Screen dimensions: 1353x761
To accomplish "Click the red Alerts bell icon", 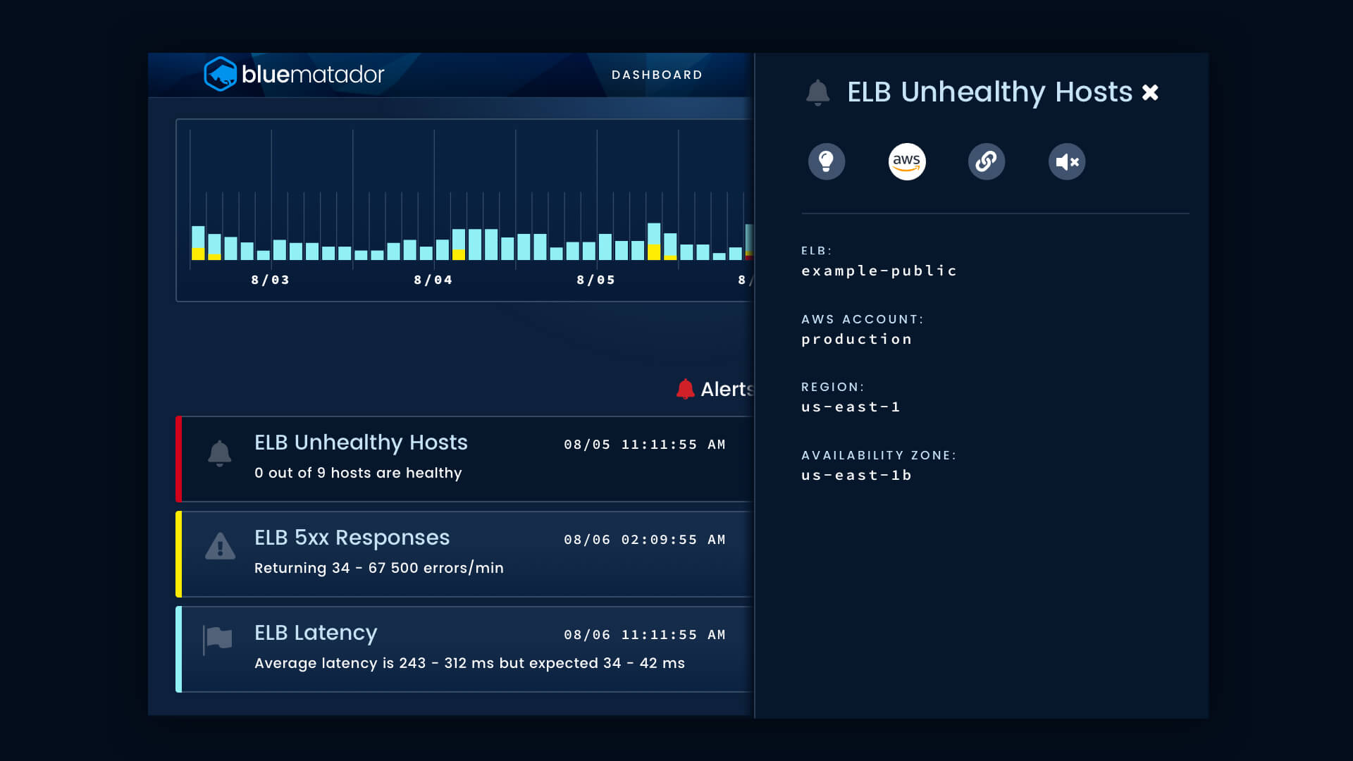I will pyautogui.click(x=684, y=388).
